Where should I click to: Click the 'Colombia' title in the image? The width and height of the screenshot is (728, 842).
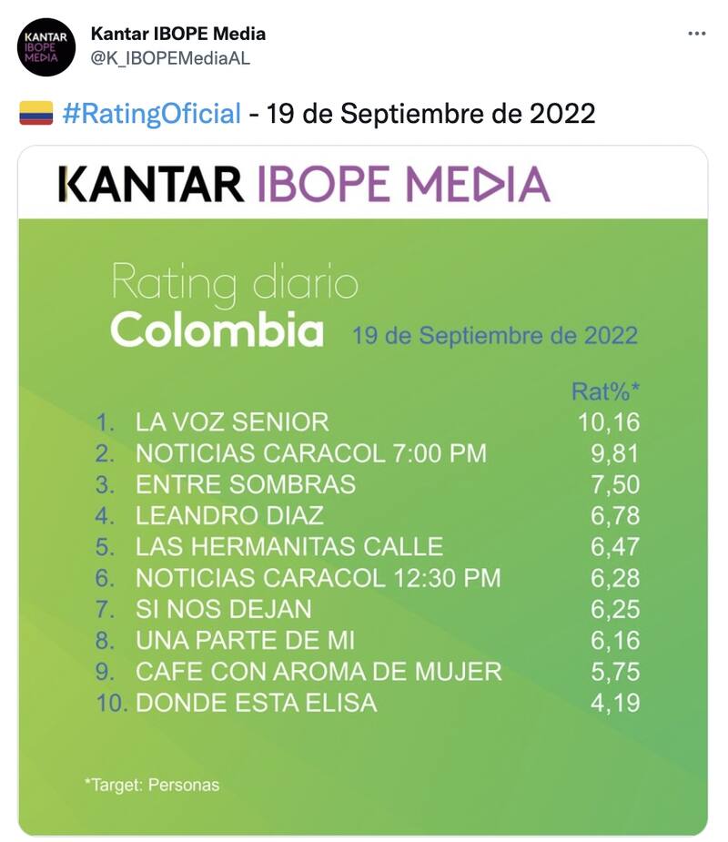tap(217, 330)
